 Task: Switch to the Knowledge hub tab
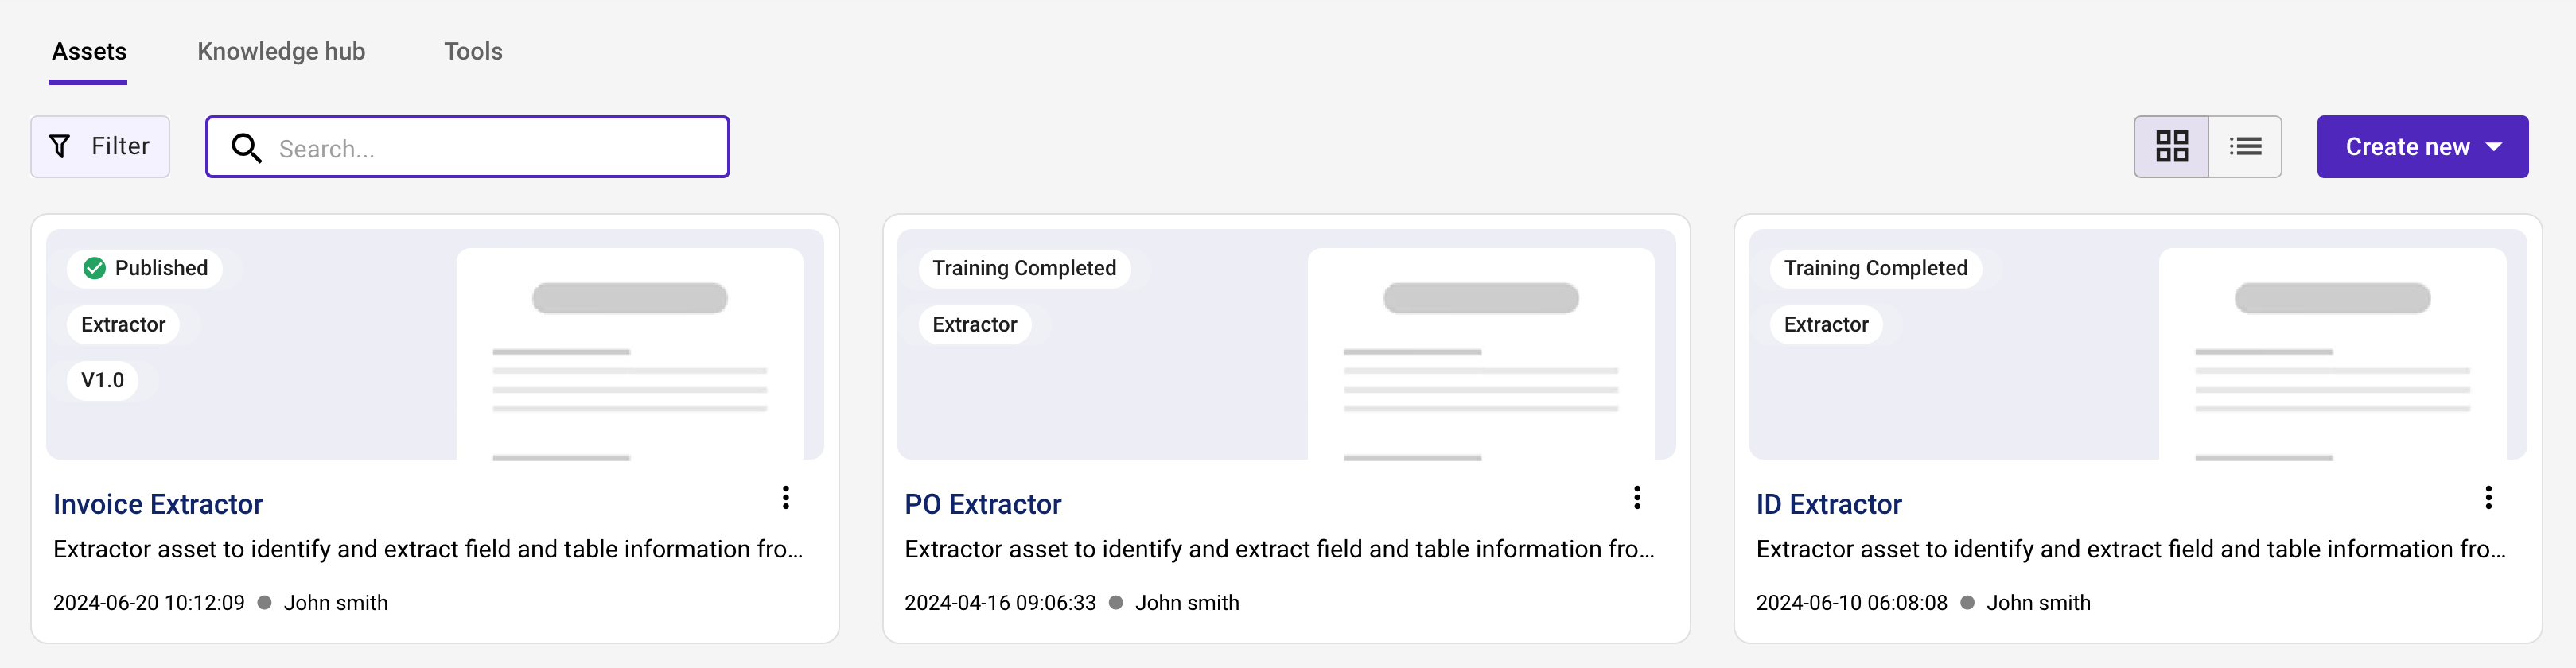[x=281, y=51]
